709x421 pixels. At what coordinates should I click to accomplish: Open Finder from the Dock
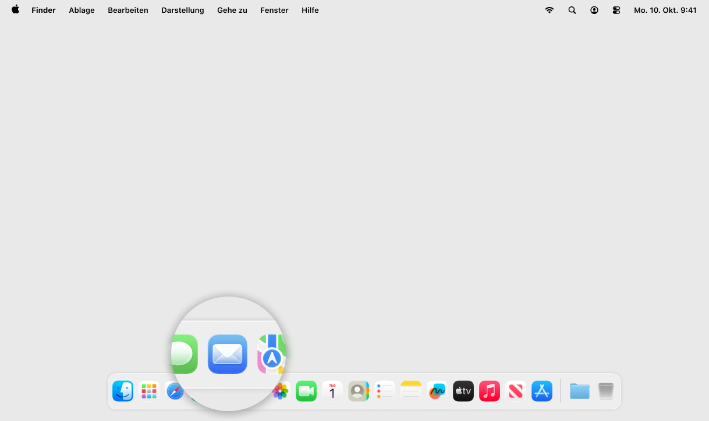[123, 391]
